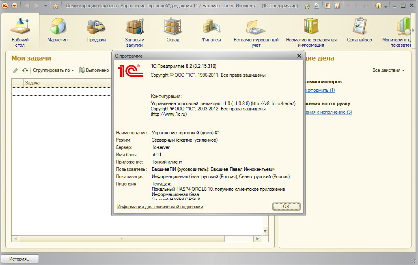Click task list vertical scrollbar down arrow
The width and height of the screenshot is (418, 265).
265,231
